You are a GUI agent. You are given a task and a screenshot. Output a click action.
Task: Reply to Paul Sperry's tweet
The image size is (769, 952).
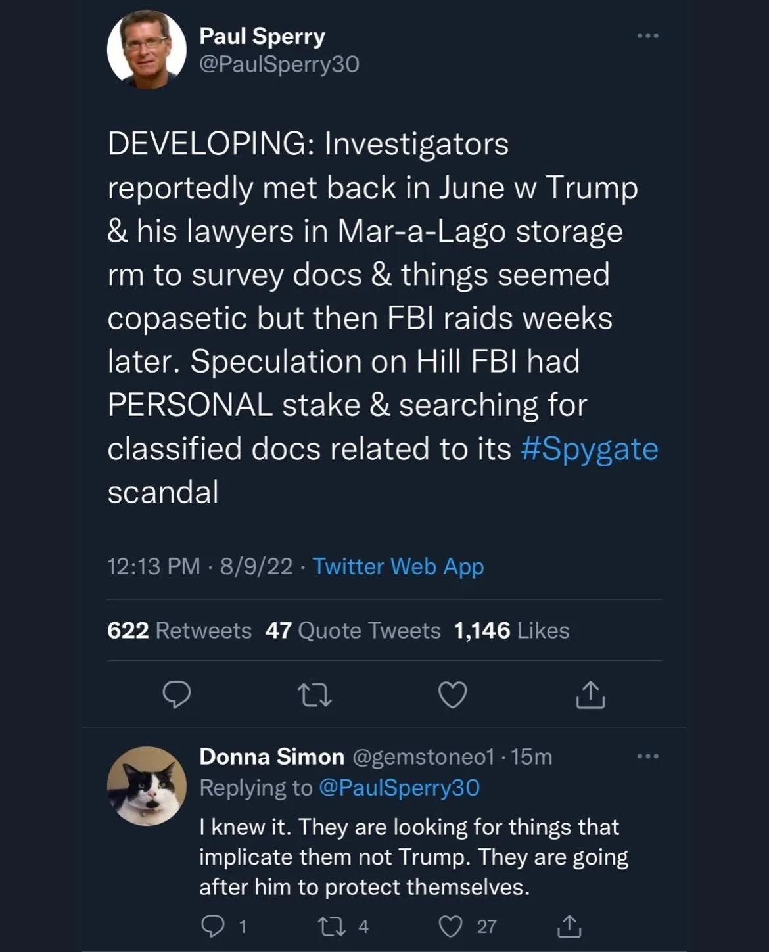177,694
